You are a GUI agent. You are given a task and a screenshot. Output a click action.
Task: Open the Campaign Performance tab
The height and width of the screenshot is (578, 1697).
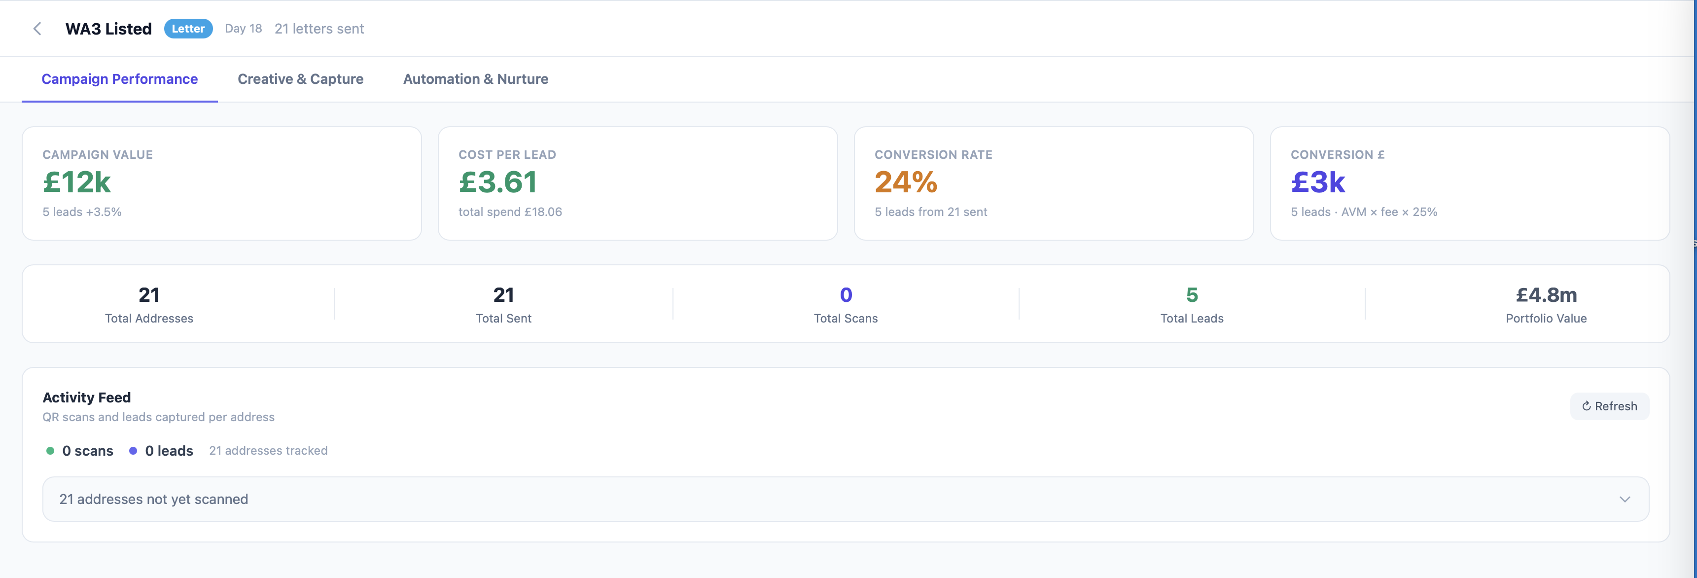119,79
